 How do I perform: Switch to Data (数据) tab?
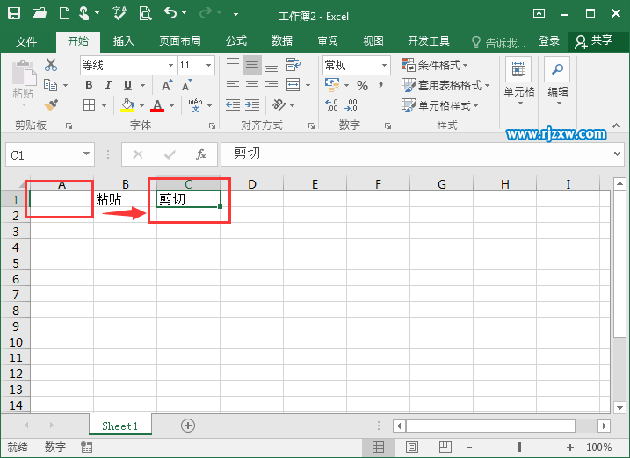(x=282, y=41)
